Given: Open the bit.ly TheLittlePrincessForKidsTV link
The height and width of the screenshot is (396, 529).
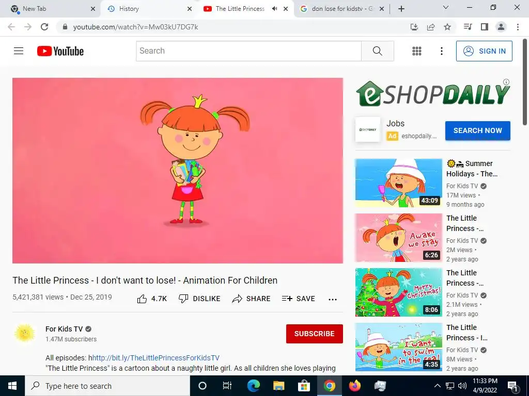Looking at the screenshot, I should coord(156,358).
